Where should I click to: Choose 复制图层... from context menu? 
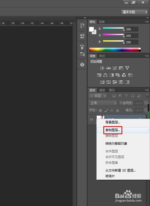[123, 130]
